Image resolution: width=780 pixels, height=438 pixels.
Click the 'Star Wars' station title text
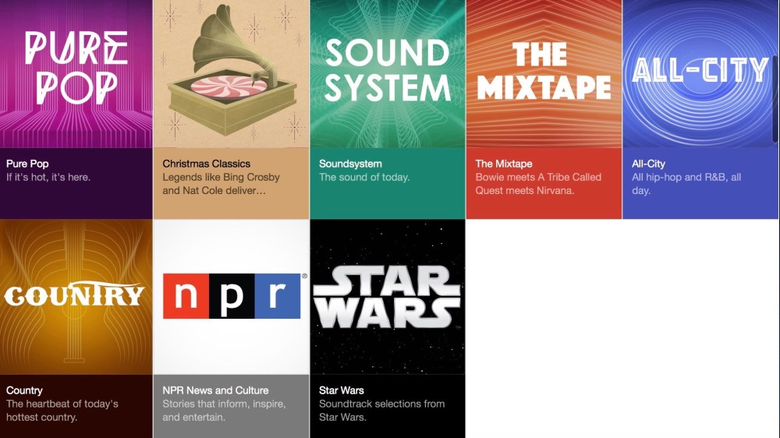pos(342,390)
